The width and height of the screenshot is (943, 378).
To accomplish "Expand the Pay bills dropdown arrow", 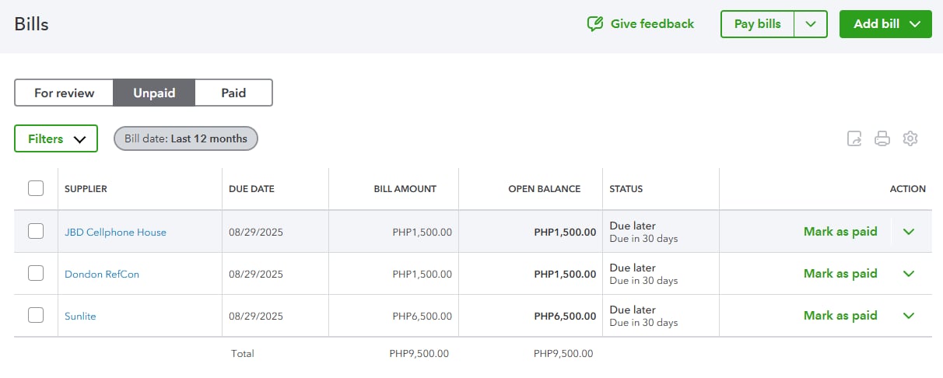I will coord(811,24).
